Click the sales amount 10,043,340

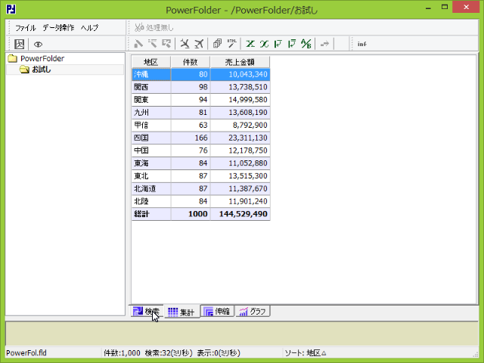pos(240,74)
